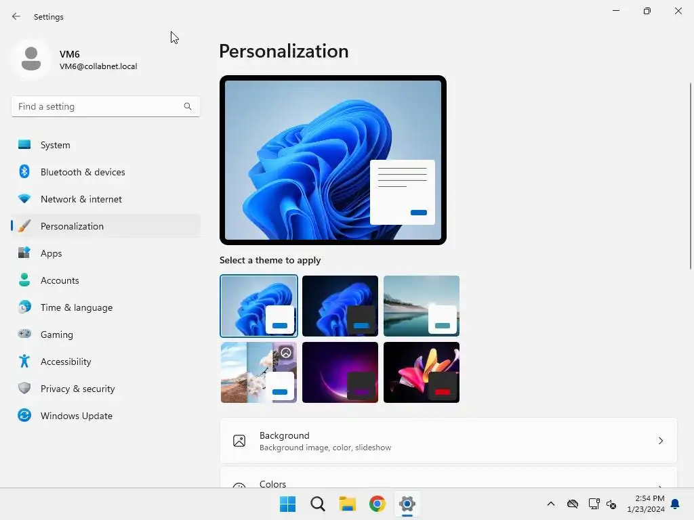Open Windows Update page

click(105, 415)
